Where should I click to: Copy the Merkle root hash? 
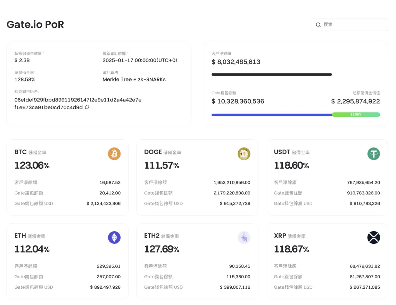(x=87, y=107)
